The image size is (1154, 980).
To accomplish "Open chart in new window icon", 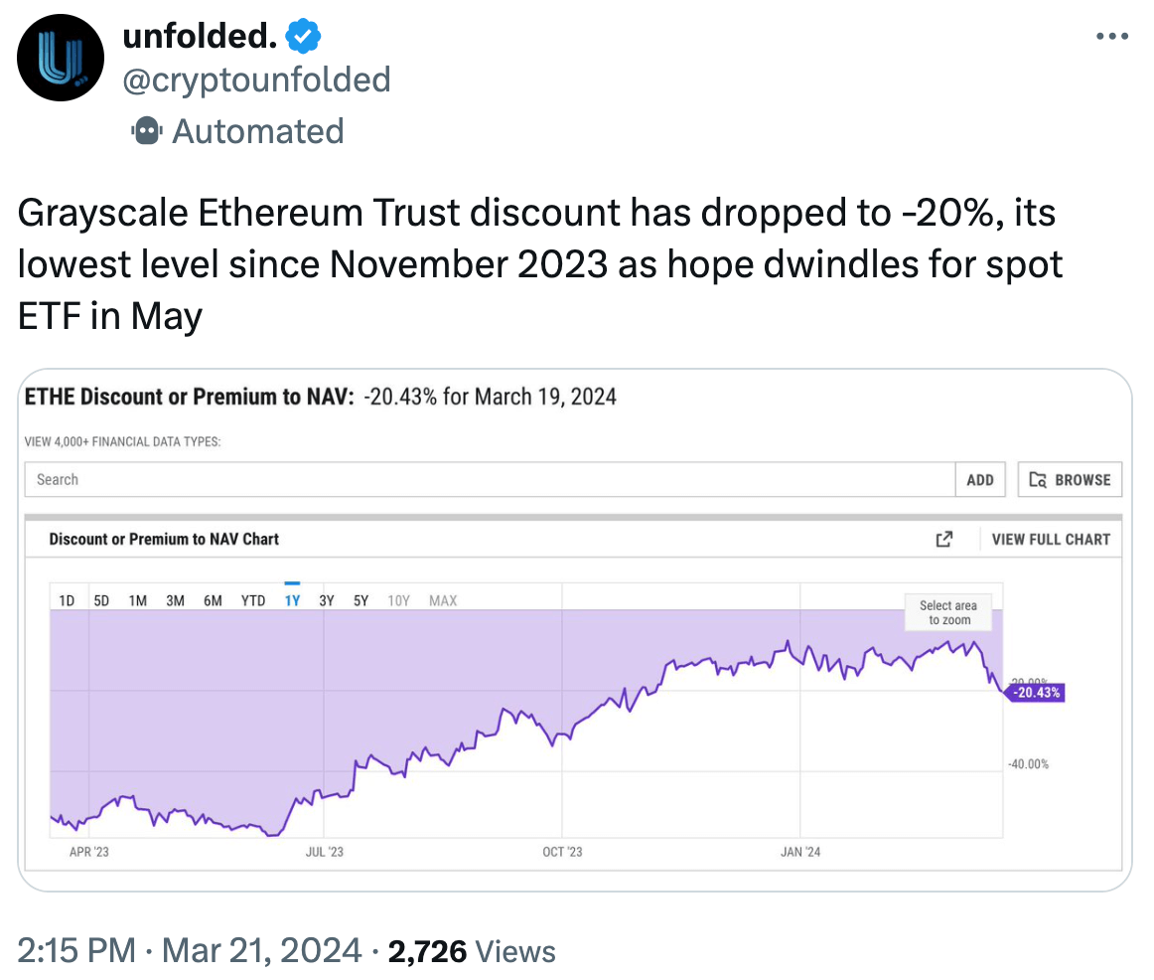I will point(944,538).
